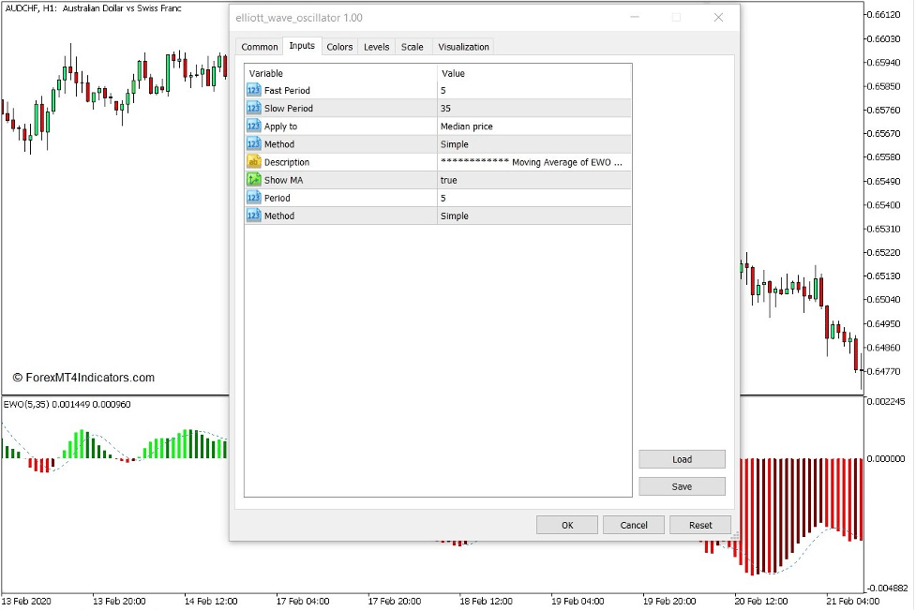Click the green chart icon beside Show MA
Screen dimensions: 916x611
(x=253, y=179)
